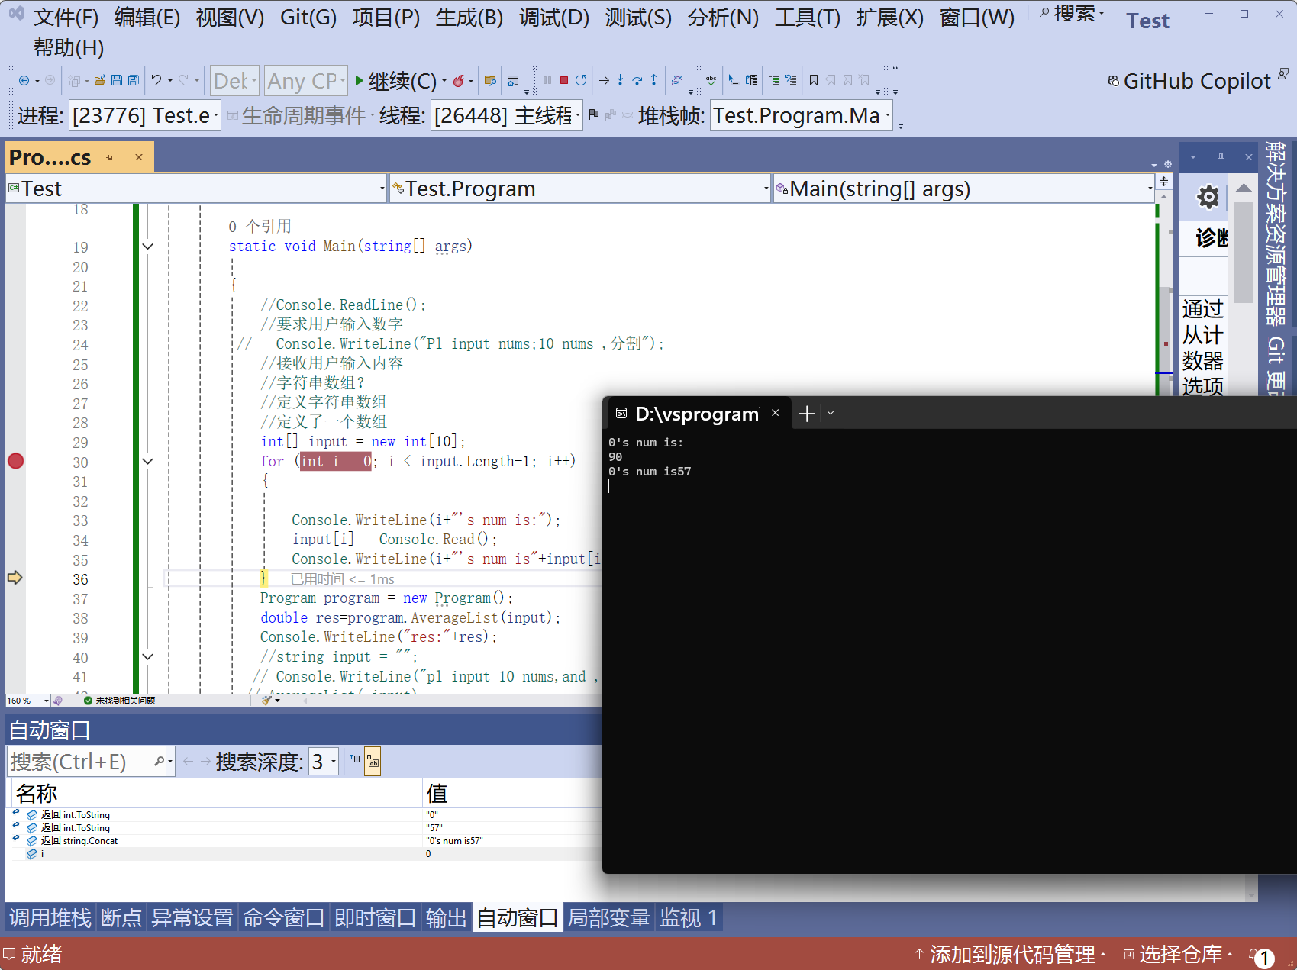Open the Test.Program type dropdown
Screen dimensions: 1297x970
(580, 189)
